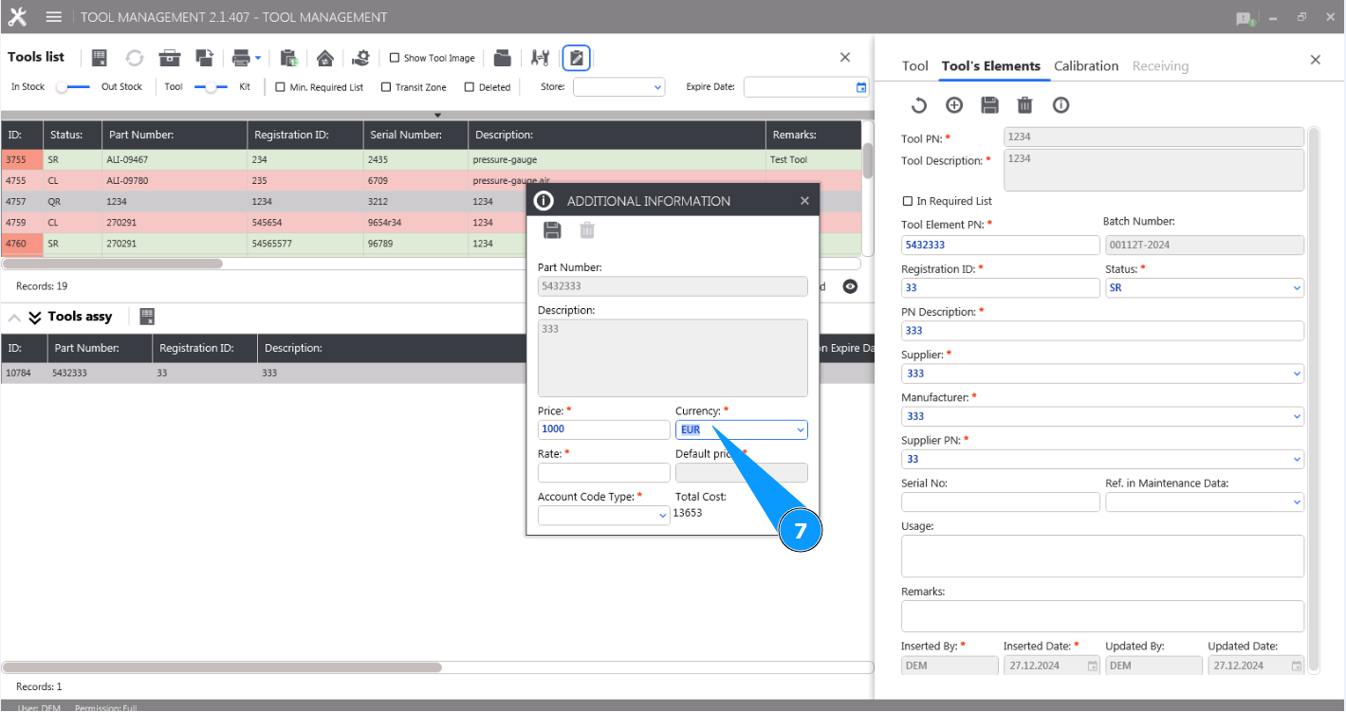The image size is (1346, 712).
Task: Click the toolbox icon in Tools list toolbar
Action: tap(170, 58)
